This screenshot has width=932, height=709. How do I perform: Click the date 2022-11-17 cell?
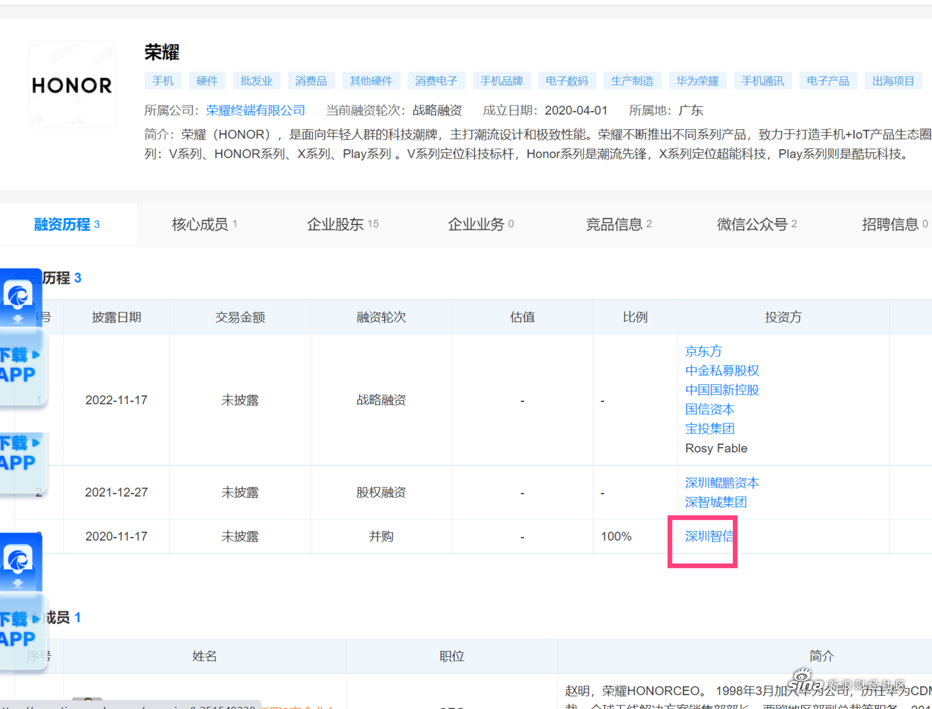tap(116, 400)
